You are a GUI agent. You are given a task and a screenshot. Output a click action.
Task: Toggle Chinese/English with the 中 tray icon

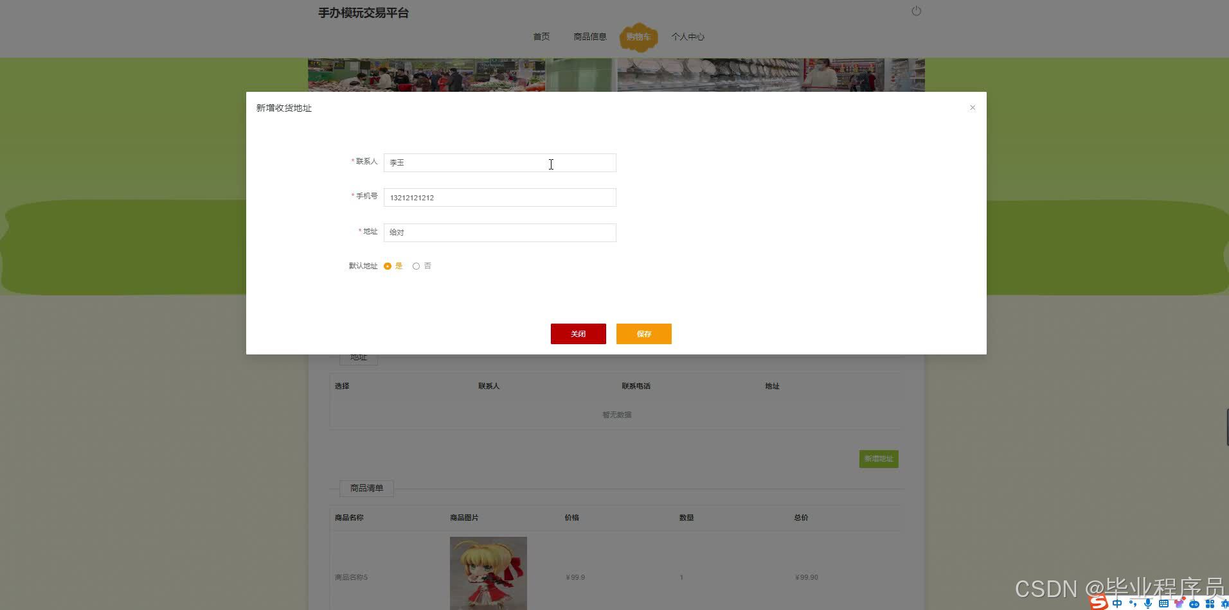click(x=1117, y=604)
